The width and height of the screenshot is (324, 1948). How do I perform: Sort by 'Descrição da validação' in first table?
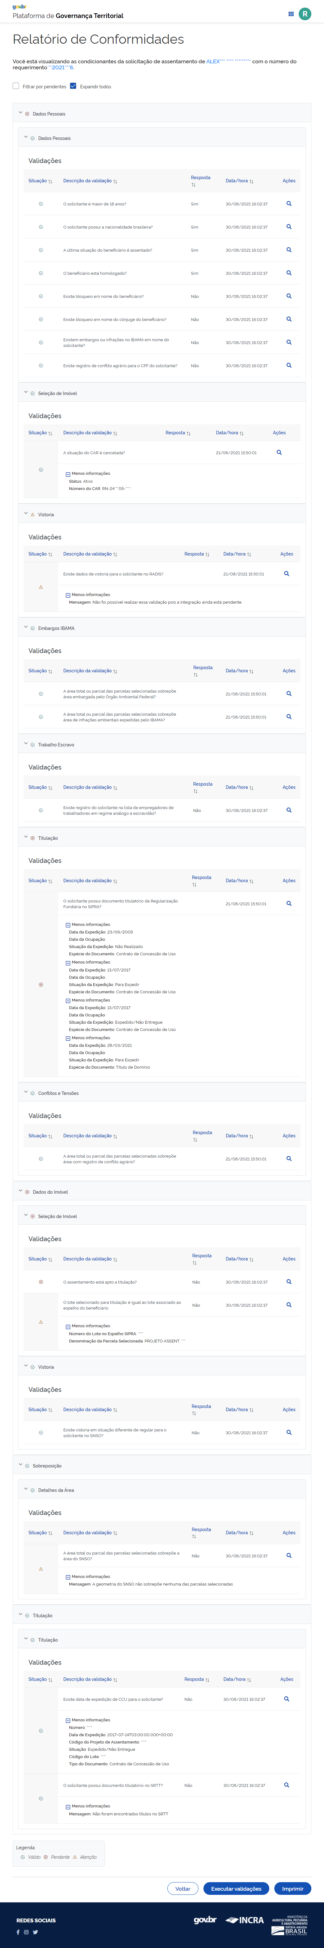[x=90, y=181]
